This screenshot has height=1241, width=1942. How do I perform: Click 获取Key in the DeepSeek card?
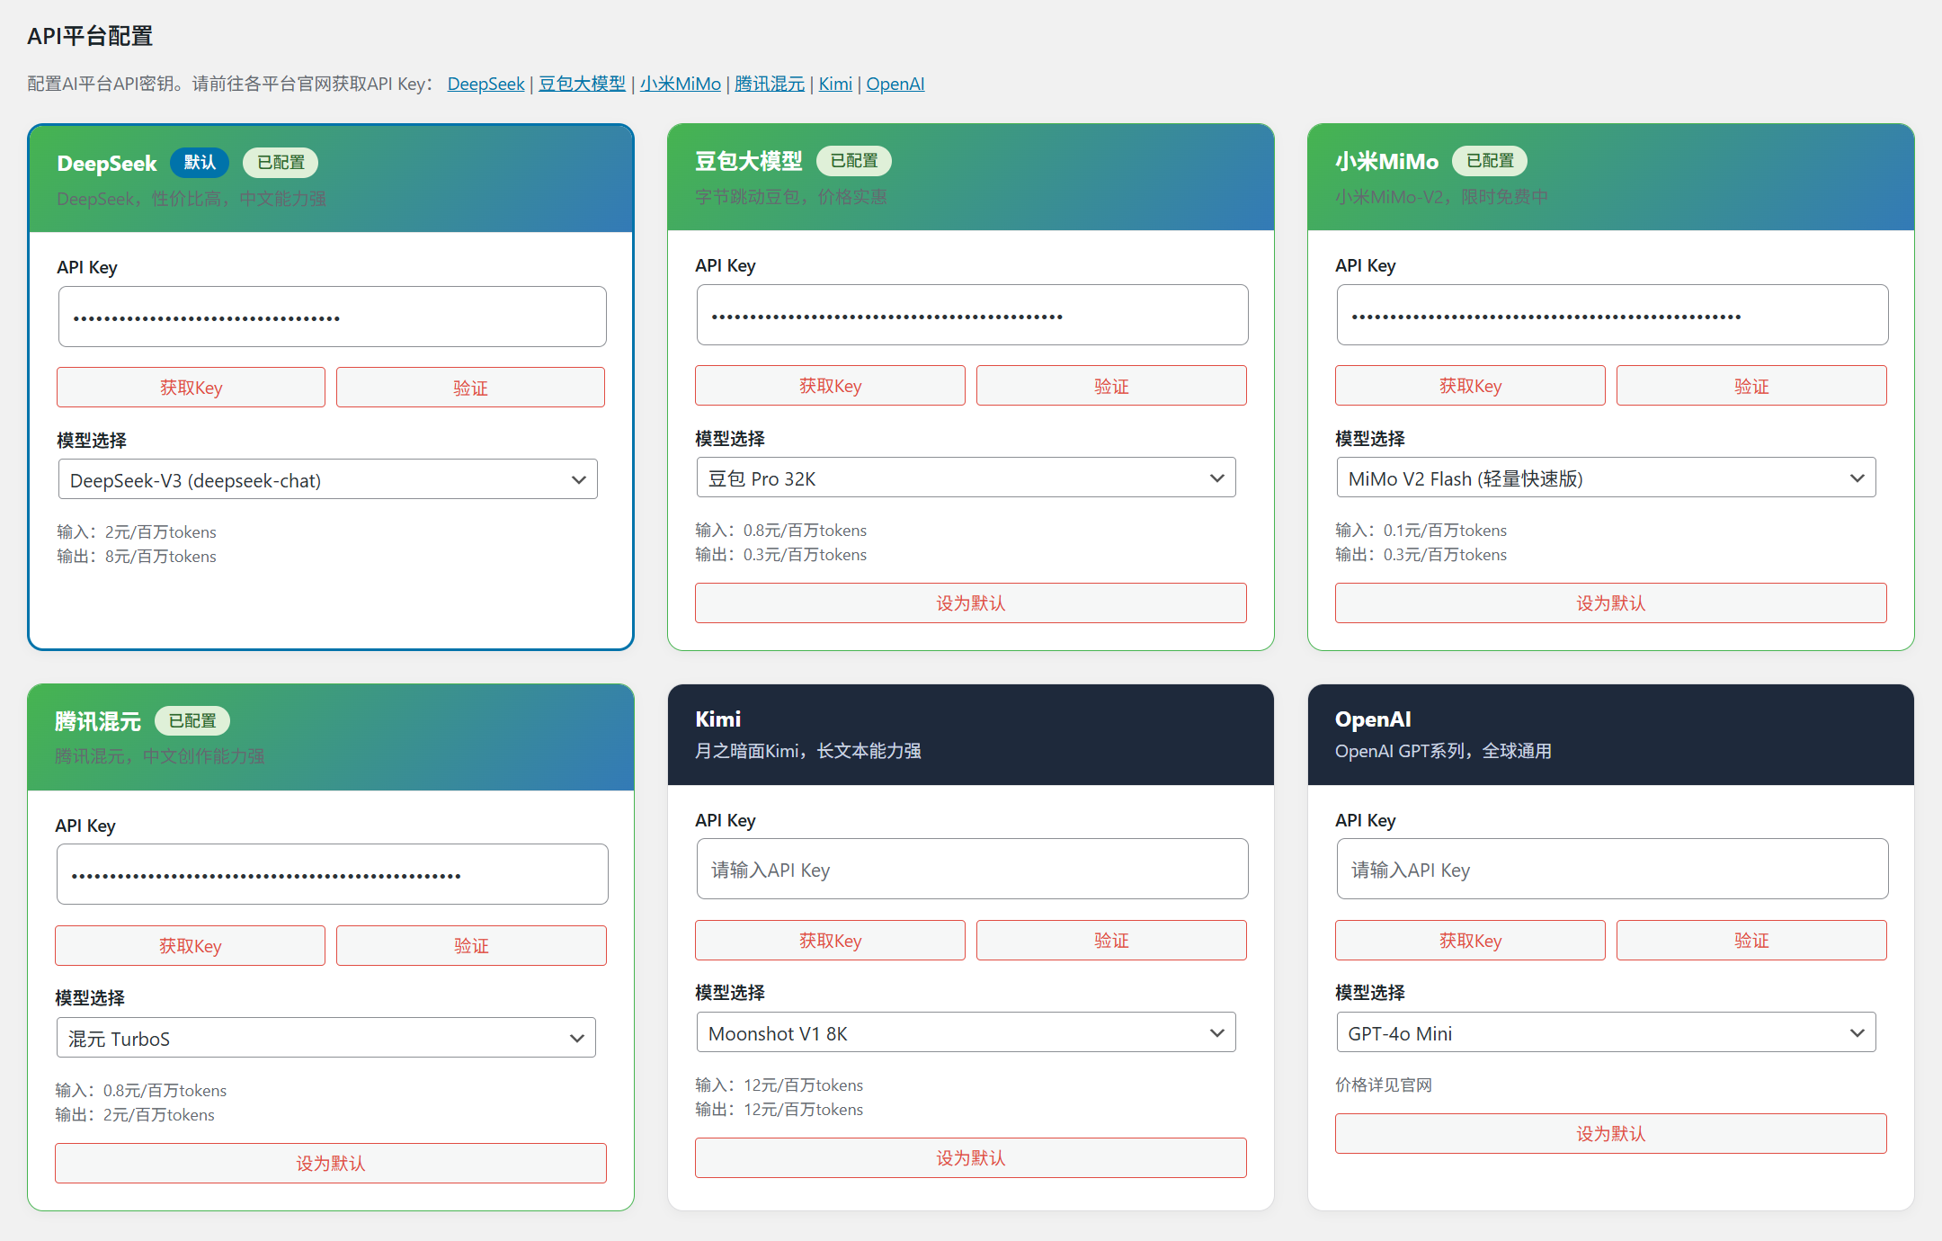coord(192,388)
